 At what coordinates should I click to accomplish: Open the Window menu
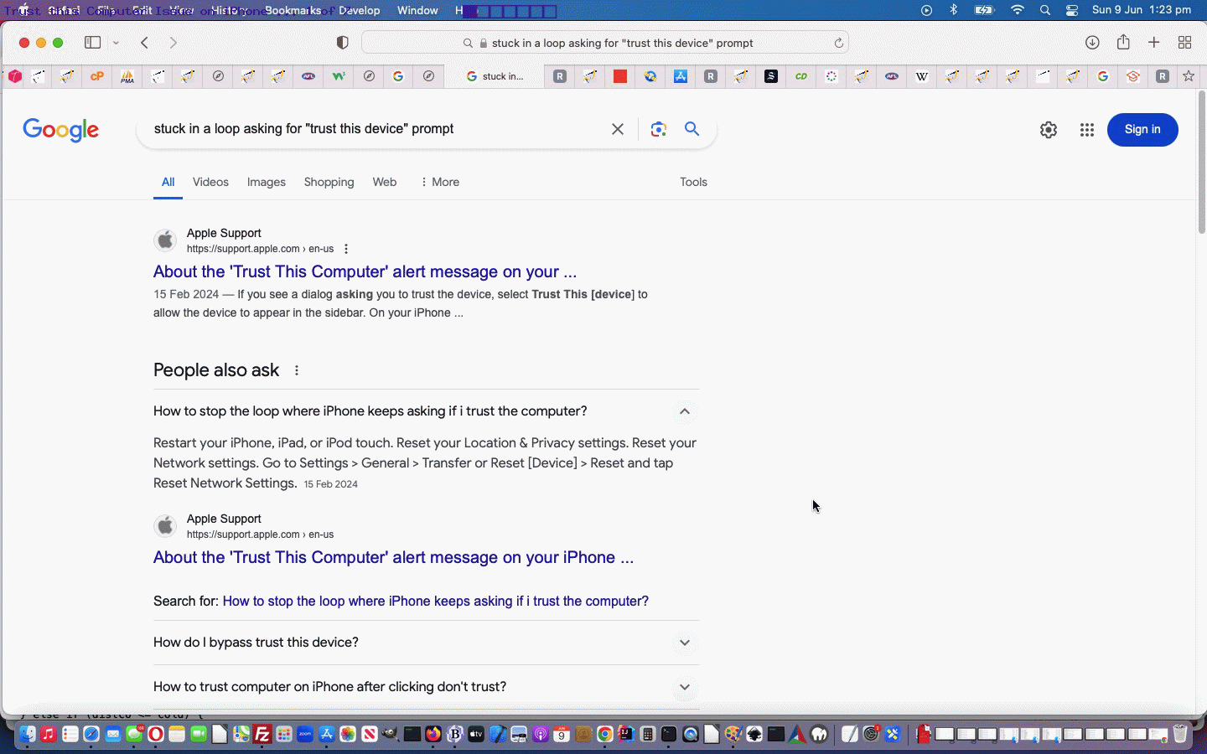point(417,10)
